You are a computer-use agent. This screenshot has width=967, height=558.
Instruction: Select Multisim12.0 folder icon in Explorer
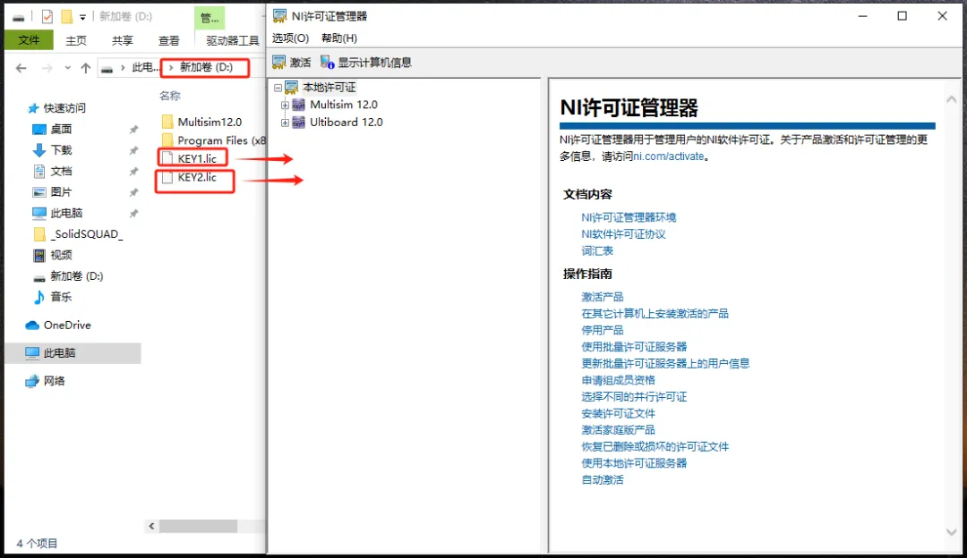167,122
